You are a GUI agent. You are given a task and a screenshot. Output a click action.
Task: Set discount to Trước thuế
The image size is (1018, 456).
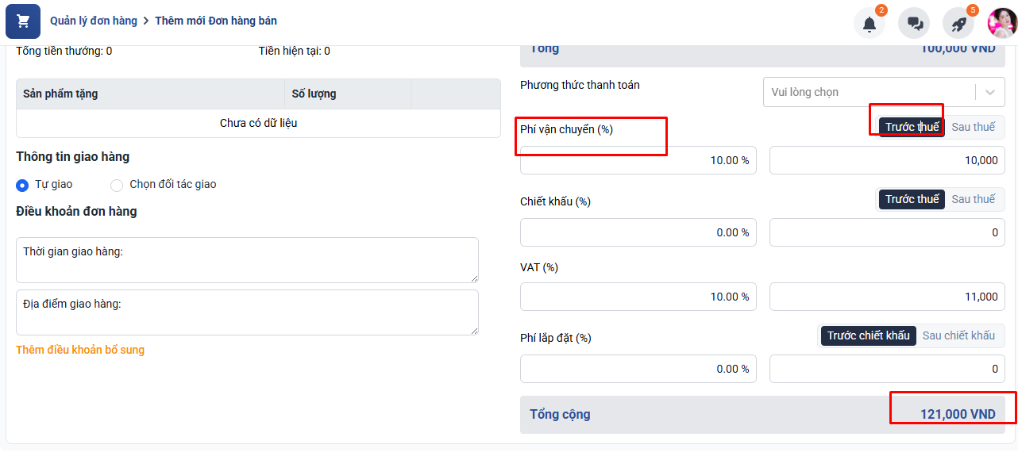point(912,199)
